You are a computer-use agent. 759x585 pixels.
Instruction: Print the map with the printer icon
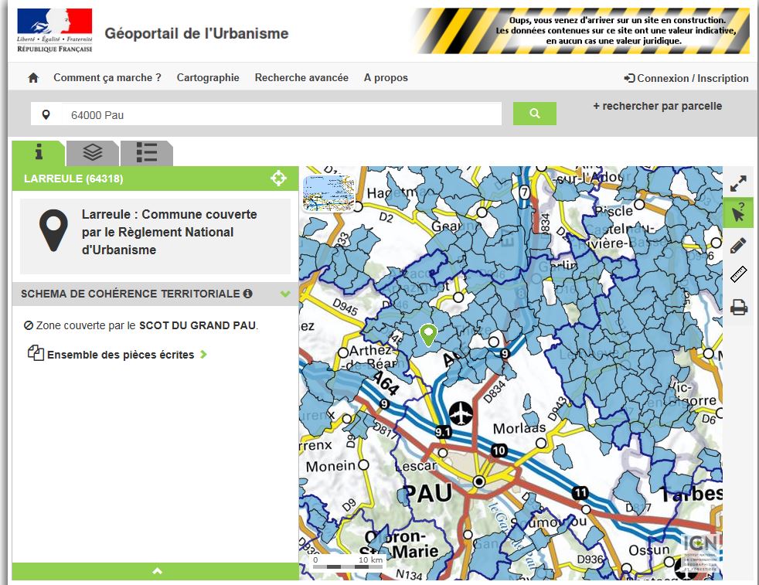(739, 308)
